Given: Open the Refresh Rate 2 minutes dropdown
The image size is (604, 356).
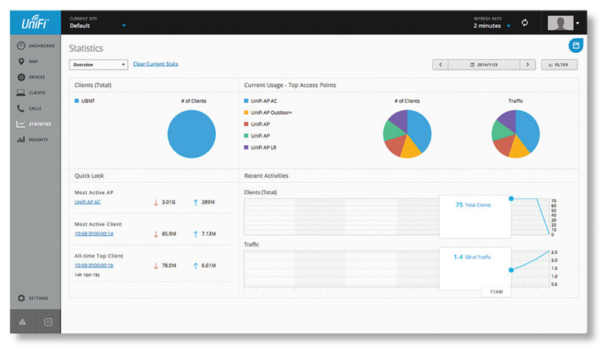Looking at the screenshot, I should 492,23.
